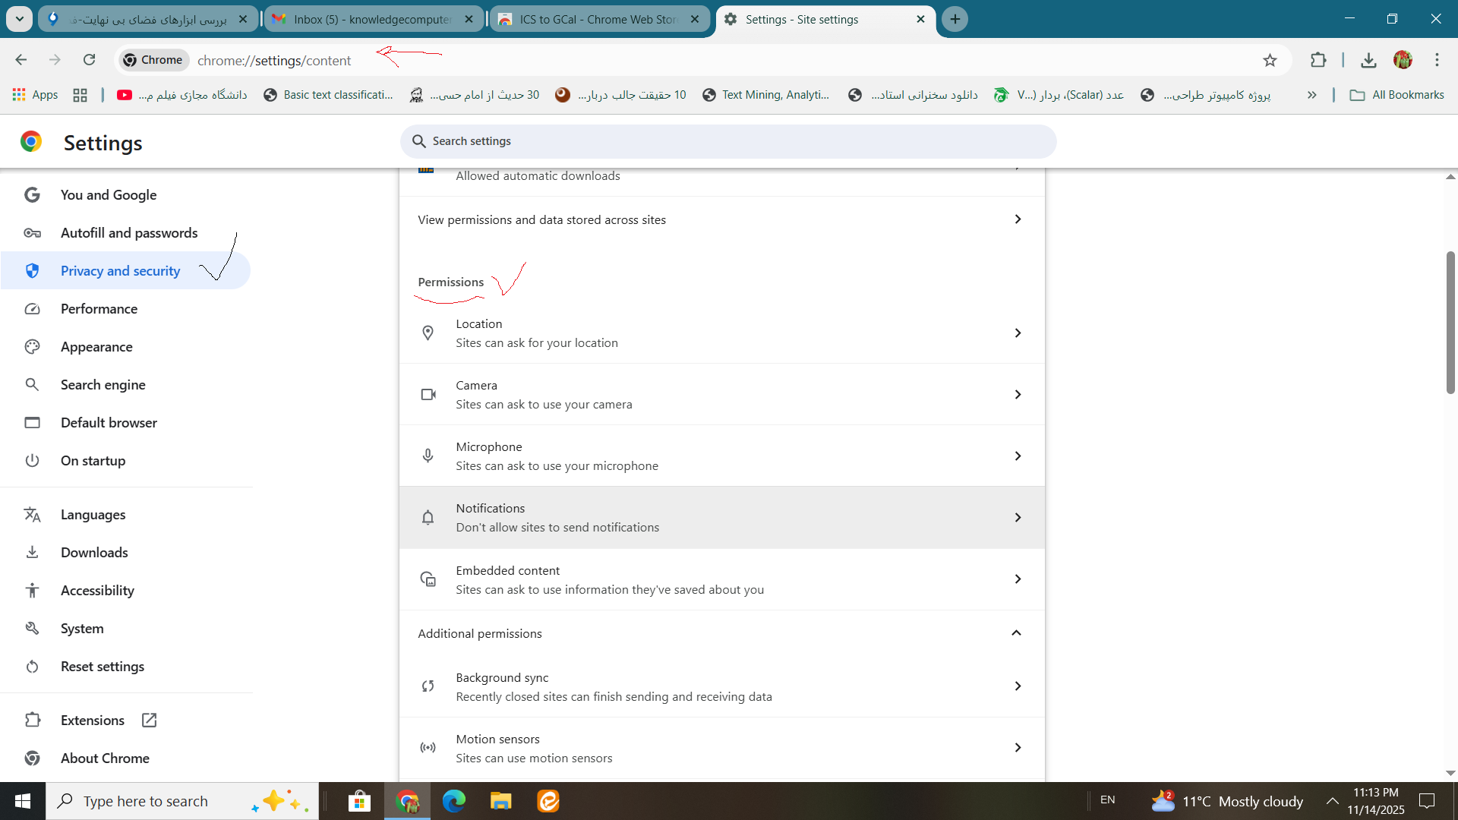The width and height of the screenshot is (1458, 820).
Task: Launch File Explorer from the taskbar
Action: [x=500, y=801]
